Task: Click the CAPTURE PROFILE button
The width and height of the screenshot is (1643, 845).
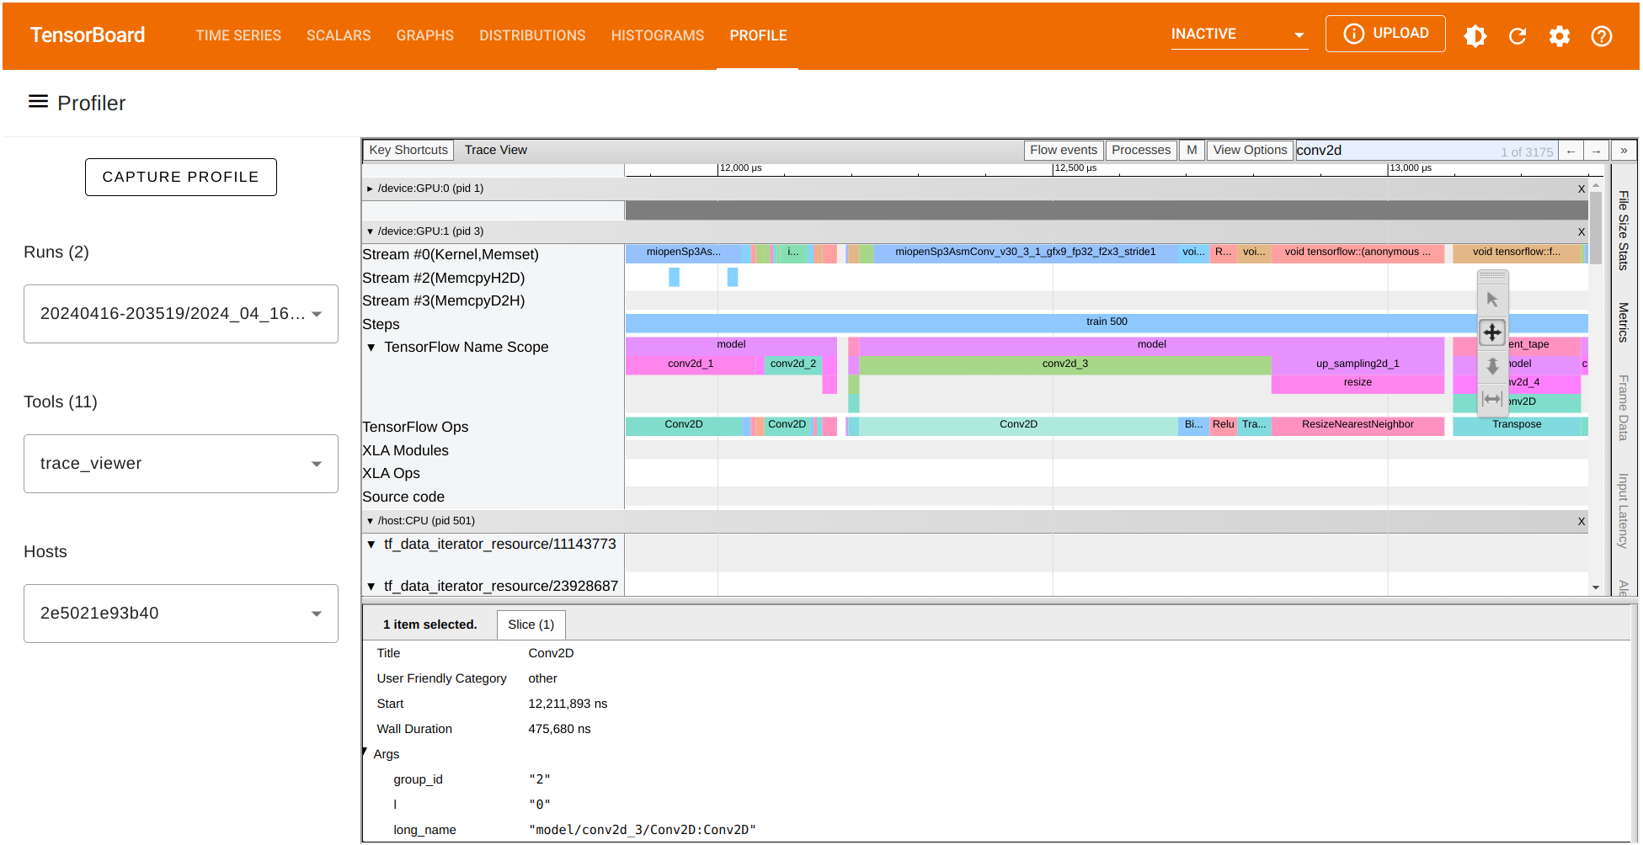Action: pos(181,177)
